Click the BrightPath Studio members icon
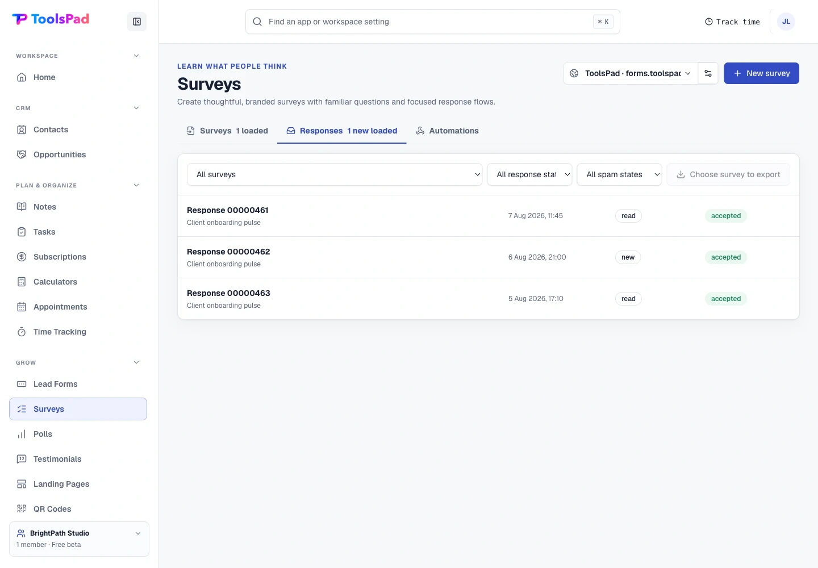The width and height of the screenshot is (818, 568). (21, 533)
